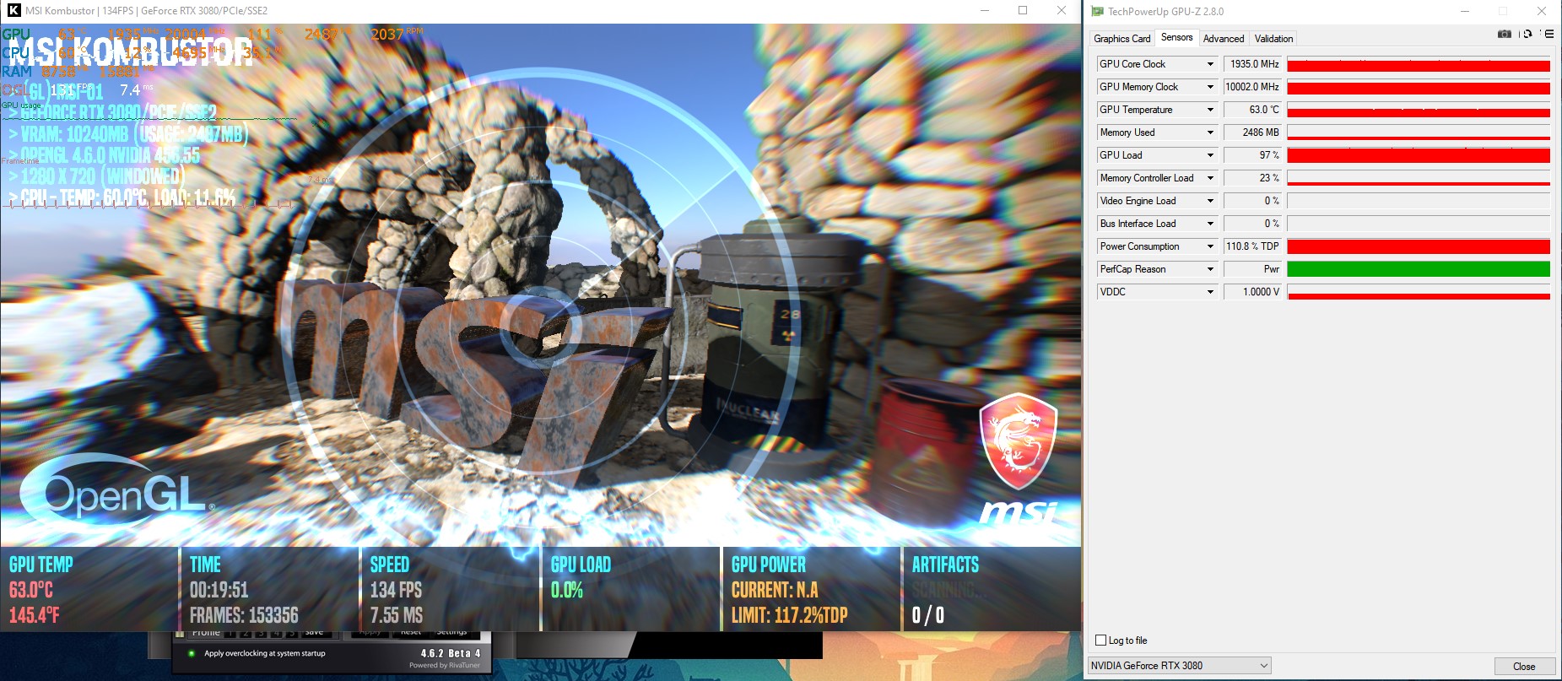Open the GPU-Z hamburger menu
Screen dimensions: 1562x681
pos(1548,35)
